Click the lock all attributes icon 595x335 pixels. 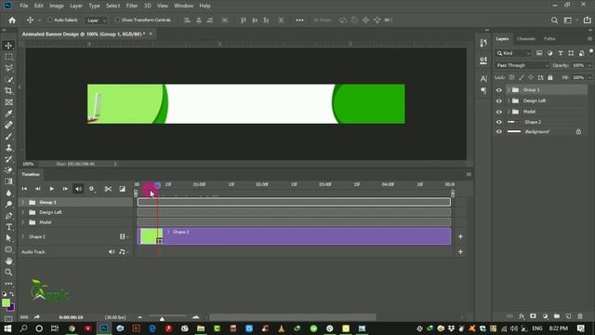(550, 77)
